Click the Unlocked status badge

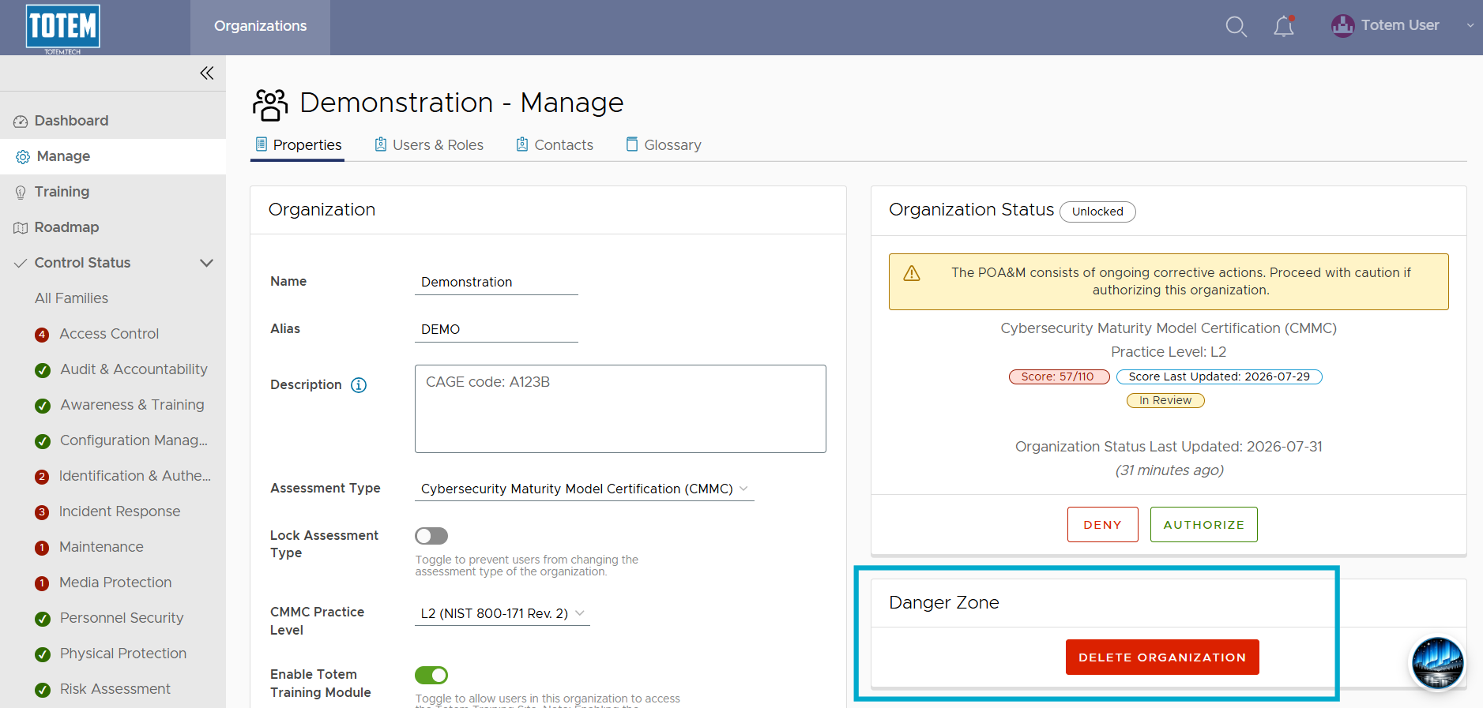(x=1097, y=212)
